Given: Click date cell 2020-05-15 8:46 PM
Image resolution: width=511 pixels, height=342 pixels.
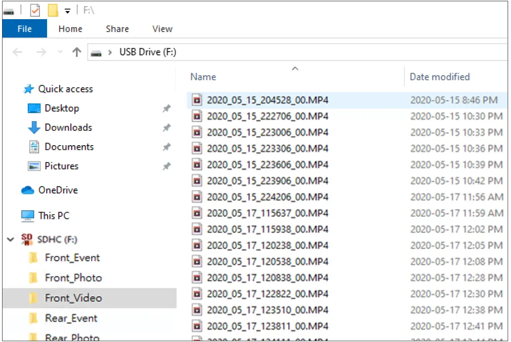Looking at the screenshot, I should coord(454,100).
